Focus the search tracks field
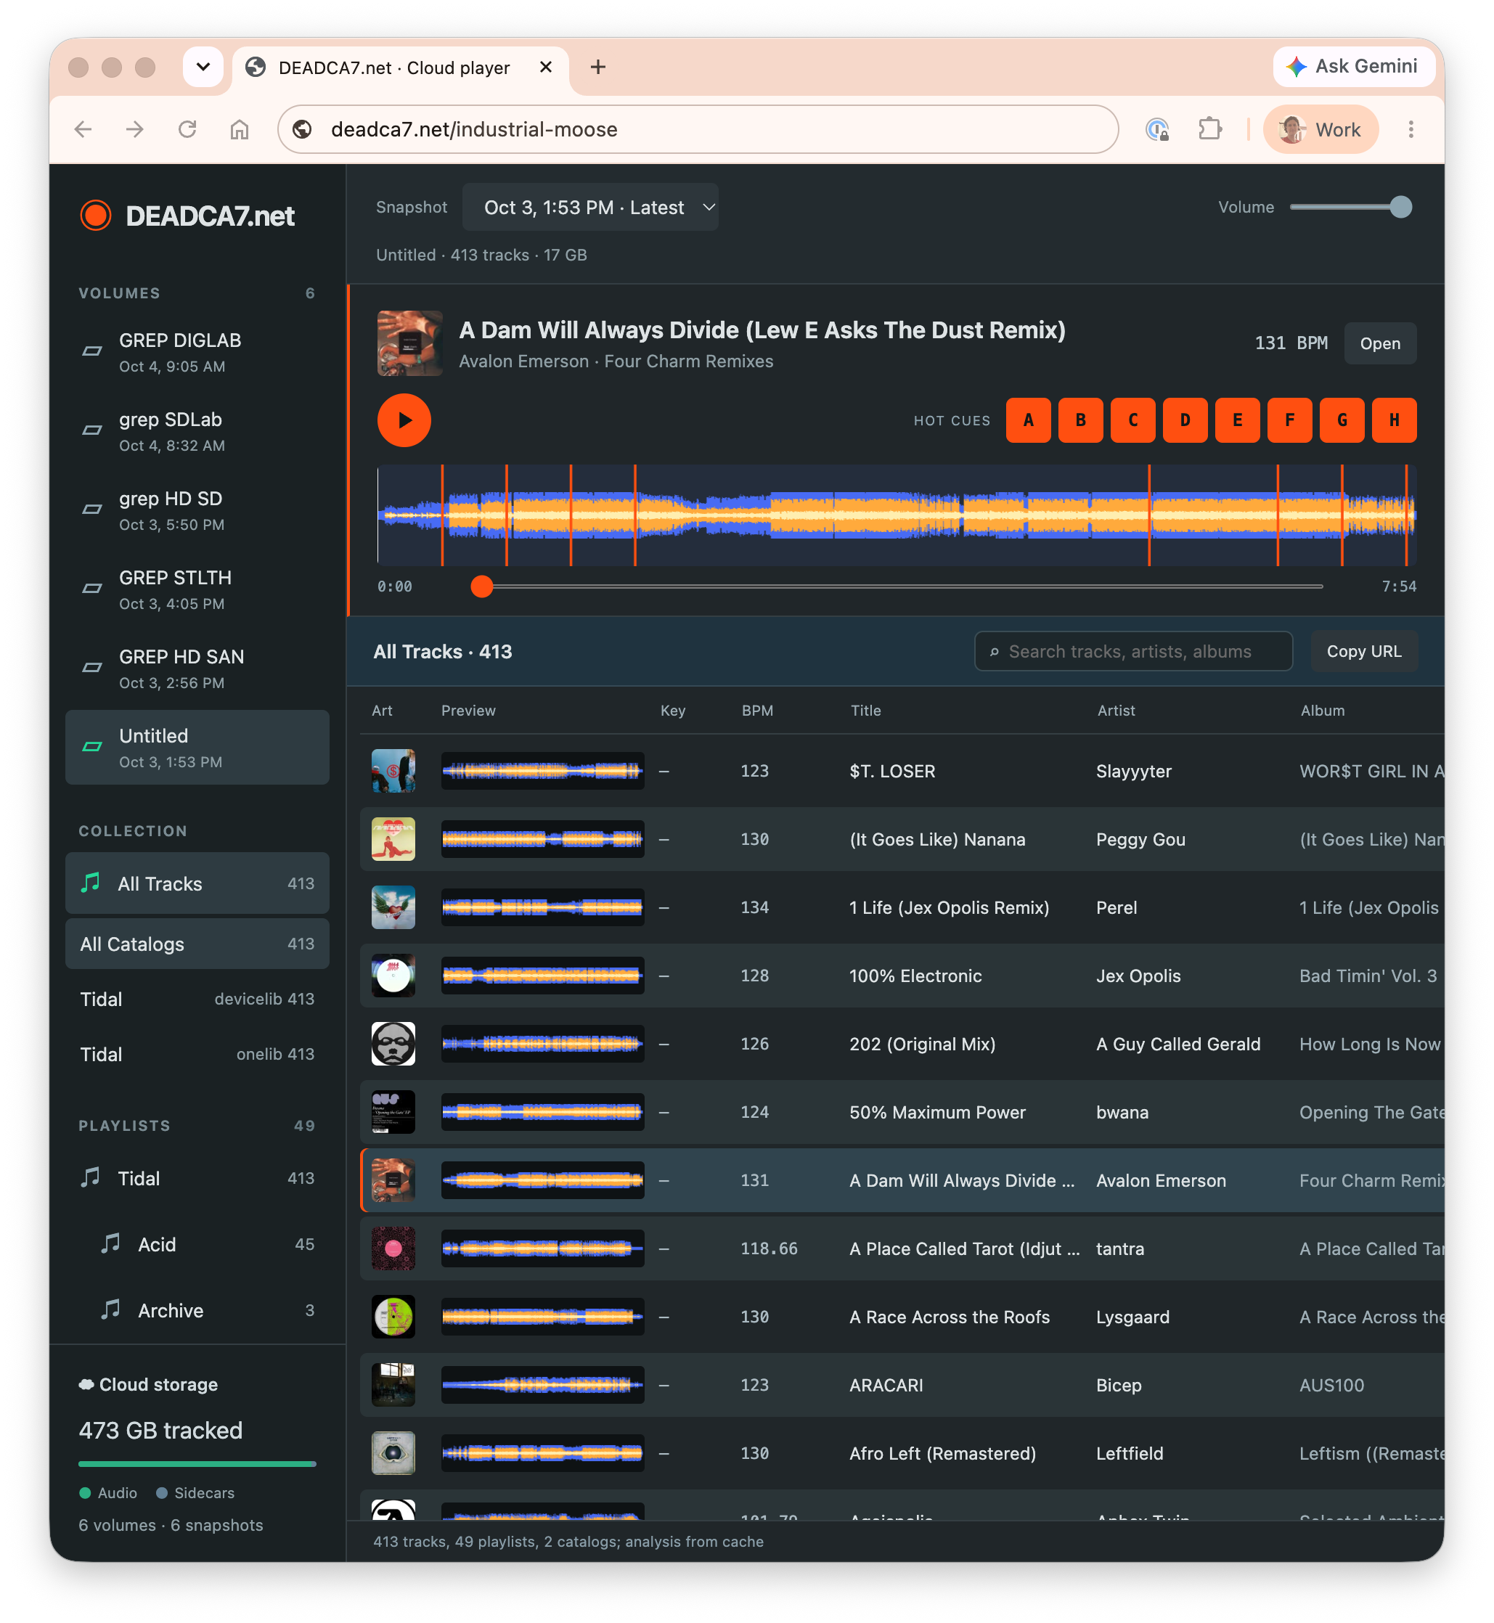This screenshot has height=1623, width=1494. click(1133, 652)
